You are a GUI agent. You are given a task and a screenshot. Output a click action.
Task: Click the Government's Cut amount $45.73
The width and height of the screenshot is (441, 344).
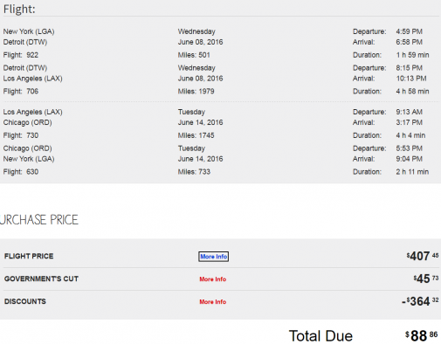[x=426, y=279]
